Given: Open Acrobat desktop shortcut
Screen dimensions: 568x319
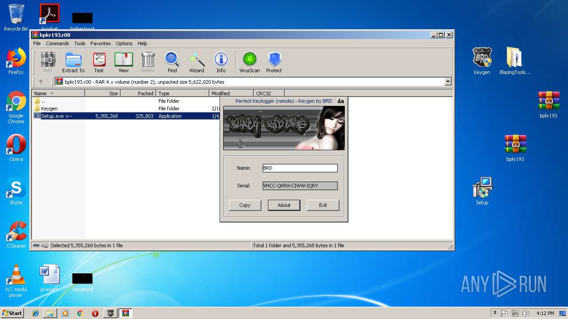Looking at the screenshot, I should [x=49, y=17].
